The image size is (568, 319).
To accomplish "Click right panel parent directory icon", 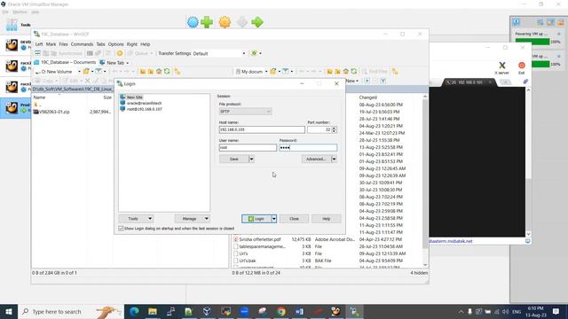I will [x=329, y=72].
